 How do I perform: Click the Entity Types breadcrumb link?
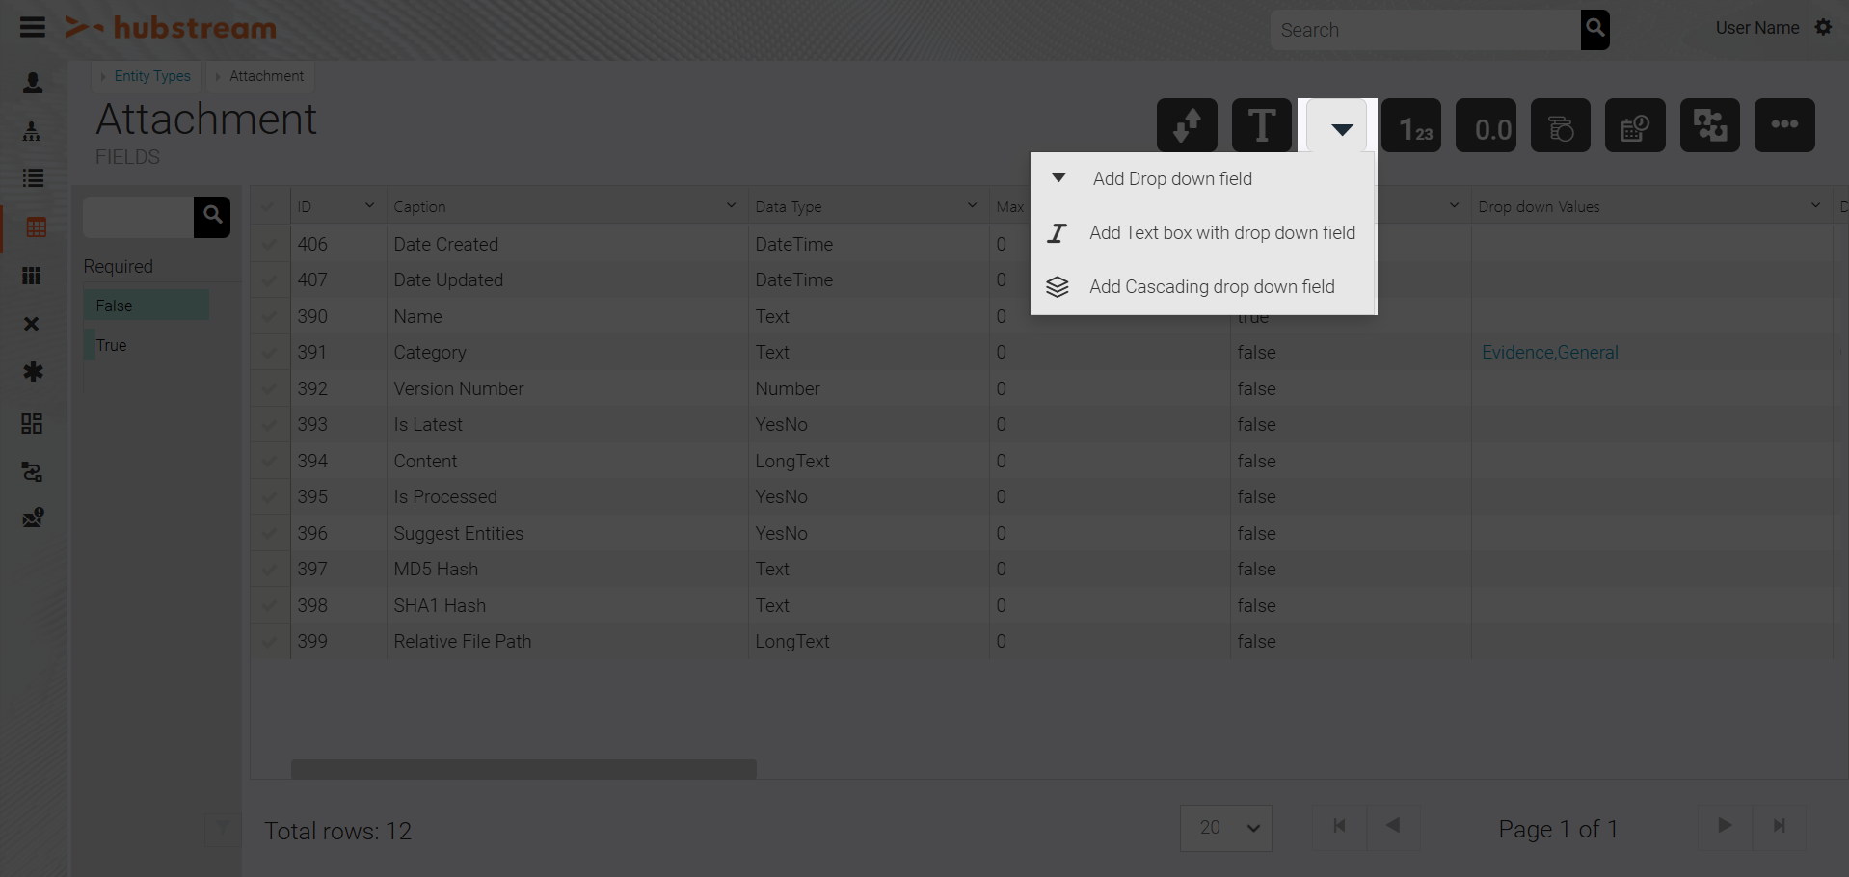click(x=151, y=76)
